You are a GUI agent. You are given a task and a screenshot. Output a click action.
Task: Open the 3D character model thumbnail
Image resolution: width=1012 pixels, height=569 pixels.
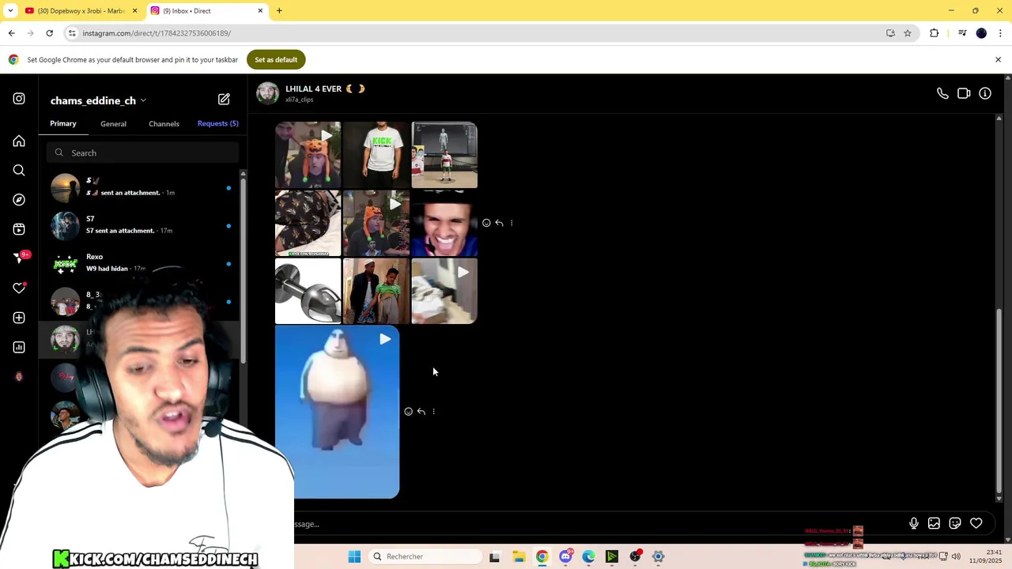444,155
